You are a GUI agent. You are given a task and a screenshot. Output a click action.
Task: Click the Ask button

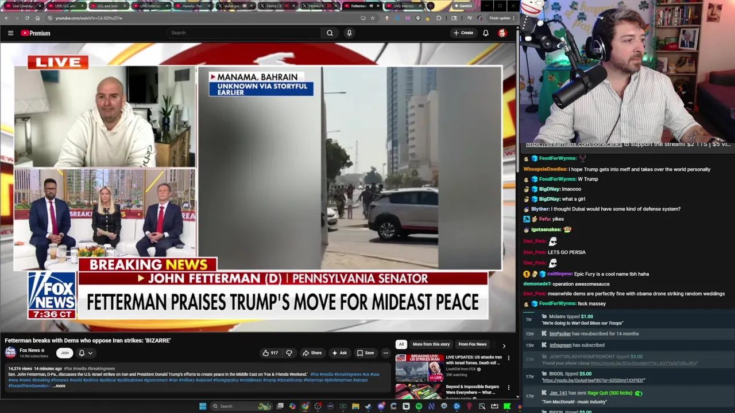339,353
